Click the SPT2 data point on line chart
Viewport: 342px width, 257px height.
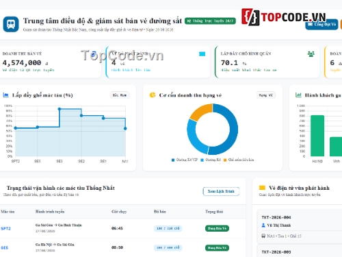pyautogui.click(x=16, y=128)
